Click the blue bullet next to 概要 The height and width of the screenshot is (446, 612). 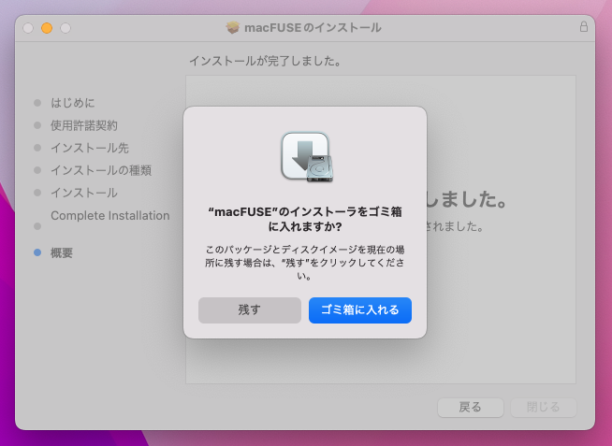[x=37, y=253]
